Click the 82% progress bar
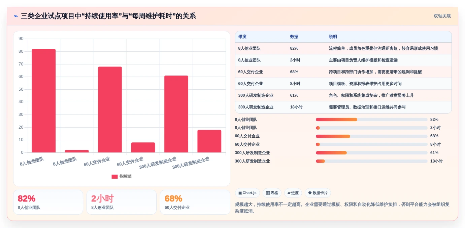This screenshot has height=228, width=465. click(372, 120)
